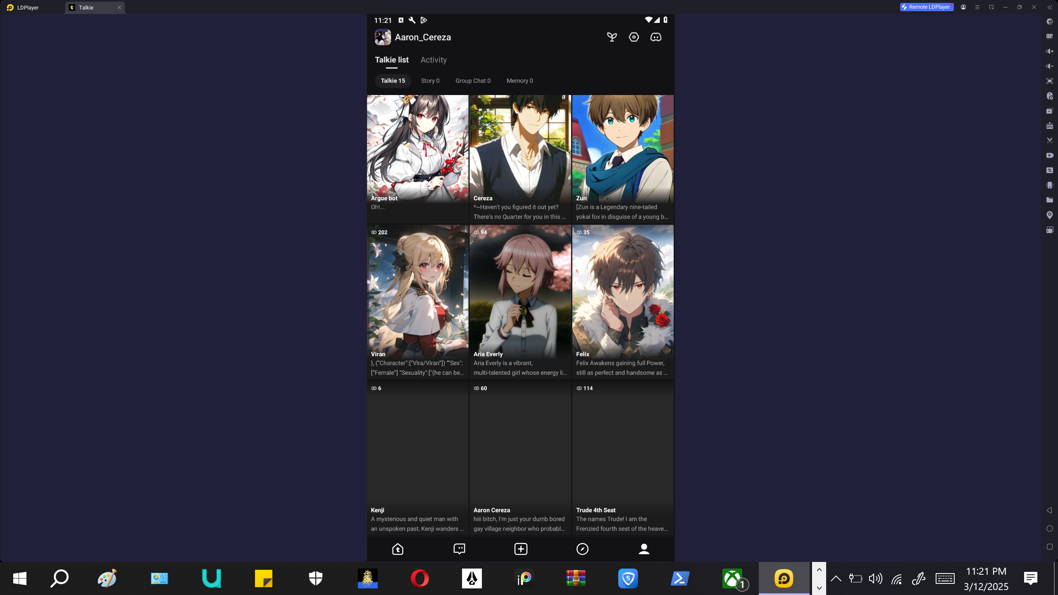Viewport: 1058px width, 595px height.
Task: Open the LDPlayer account icon in title bar
Action: 963,7
